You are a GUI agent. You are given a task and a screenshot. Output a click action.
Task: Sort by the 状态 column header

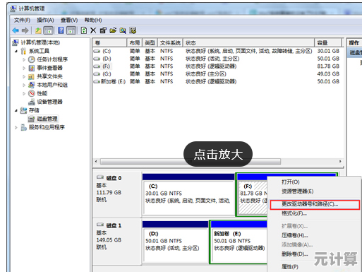(248, 43)
